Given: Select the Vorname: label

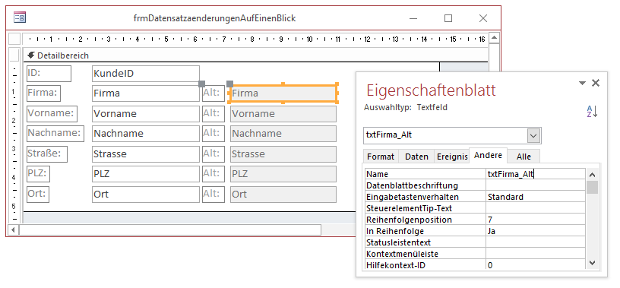Looking at the screenshot, I should click(x=52, y=113).
